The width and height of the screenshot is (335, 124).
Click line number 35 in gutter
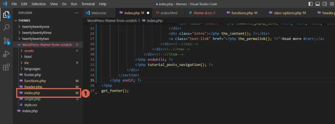(92, 80)
